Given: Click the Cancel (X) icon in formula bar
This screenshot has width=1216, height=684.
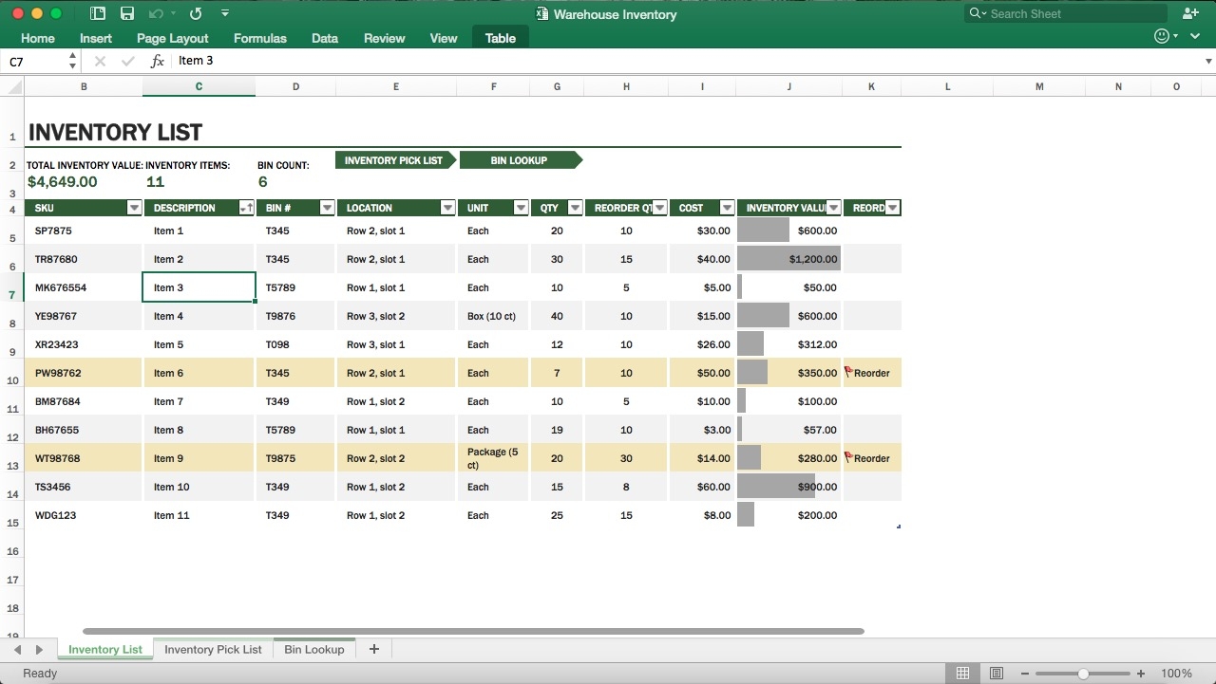Looking at the screenshot, I should [99, 60].
